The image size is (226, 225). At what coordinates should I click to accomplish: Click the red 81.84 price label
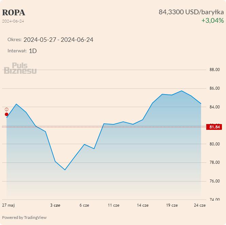(215, 127)
